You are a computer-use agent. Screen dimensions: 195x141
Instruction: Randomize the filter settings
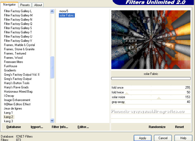point(157,127)
